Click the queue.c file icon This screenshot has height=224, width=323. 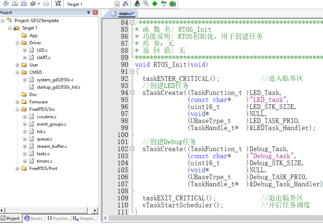31,138
